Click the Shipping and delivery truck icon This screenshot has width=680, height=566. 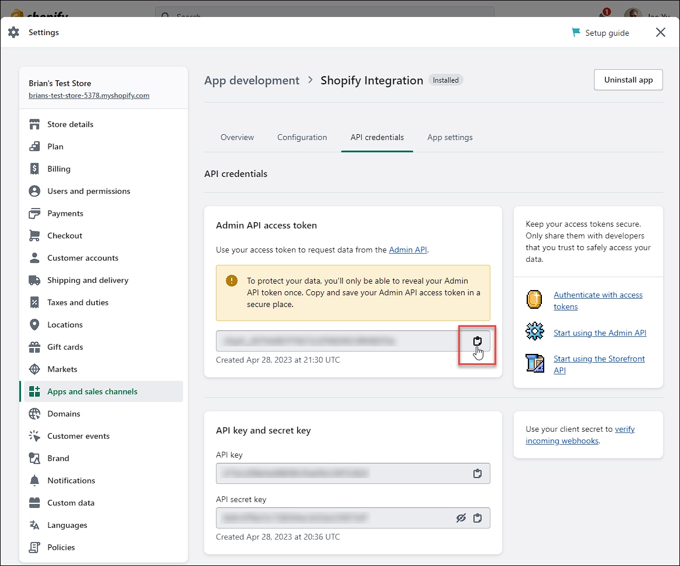(x=35, y=281)
